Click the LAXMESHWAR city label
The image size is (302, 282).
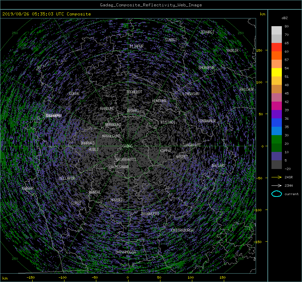119,167
